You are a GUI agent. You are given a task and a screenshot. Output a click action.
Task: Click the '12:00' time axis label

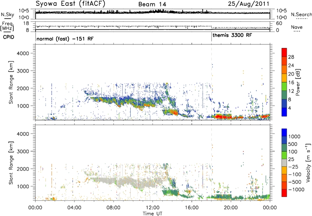tap(152, 208)
